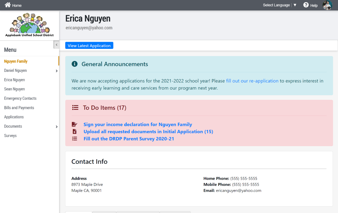Viewport: 338px width, 213px height.
Task: Click the Home house icon
Action: point(8,5)
